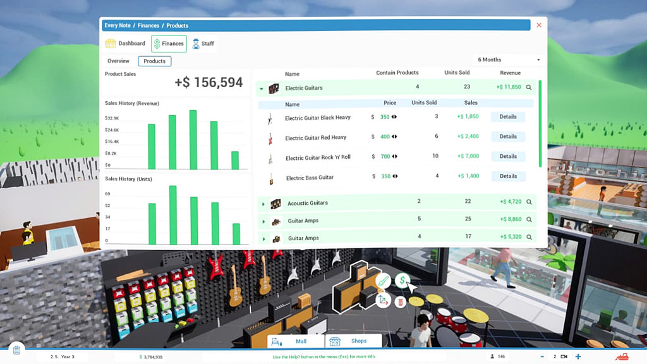Screen dimensions: 647x364
Task: Click the Electric Guitar Rock 'n' Roll thumbnail
Action: [x=270, y=159]
